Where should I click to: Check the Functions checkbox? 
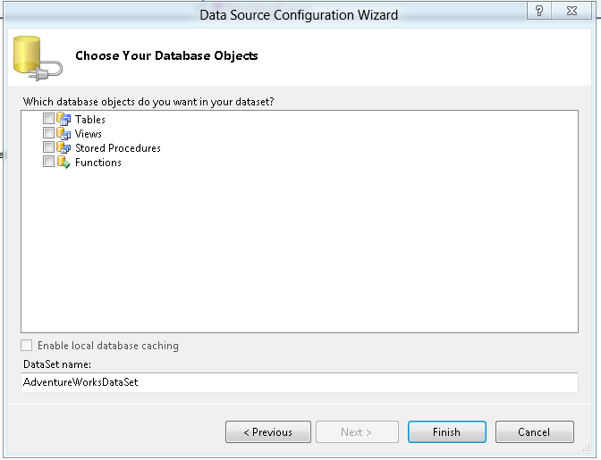(x=48, y=162)
